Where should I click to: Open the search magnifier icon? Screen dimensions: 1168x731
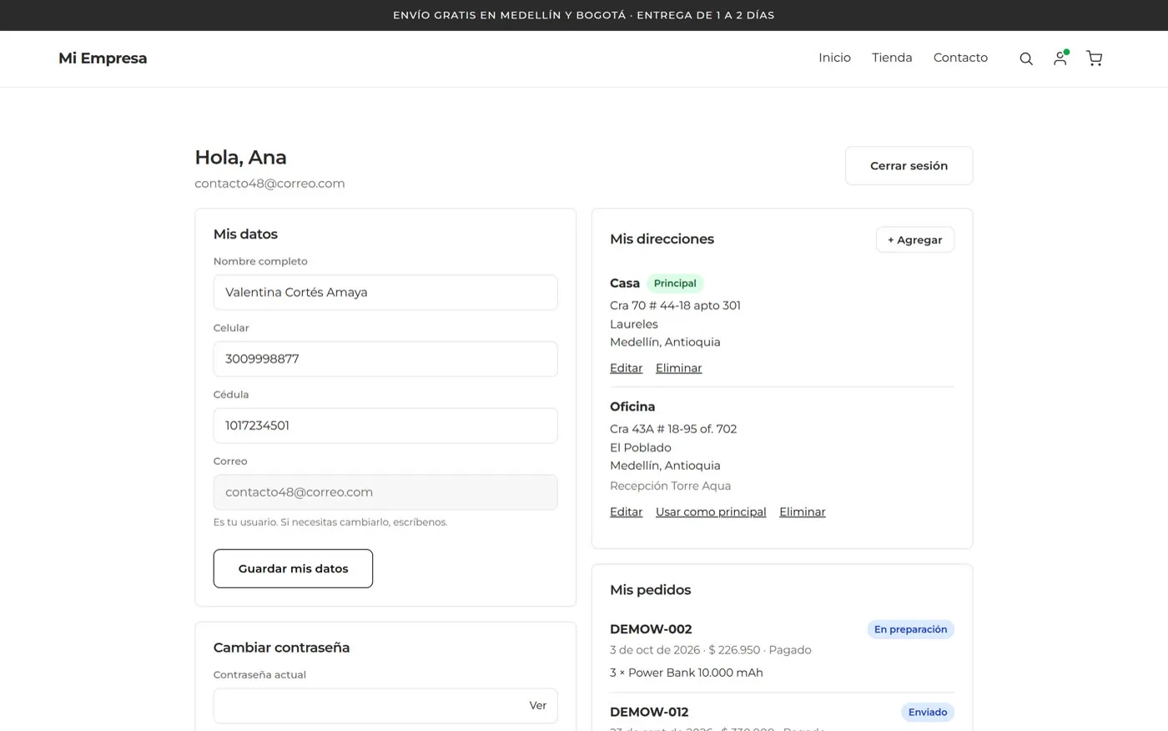coord(1026,58)
